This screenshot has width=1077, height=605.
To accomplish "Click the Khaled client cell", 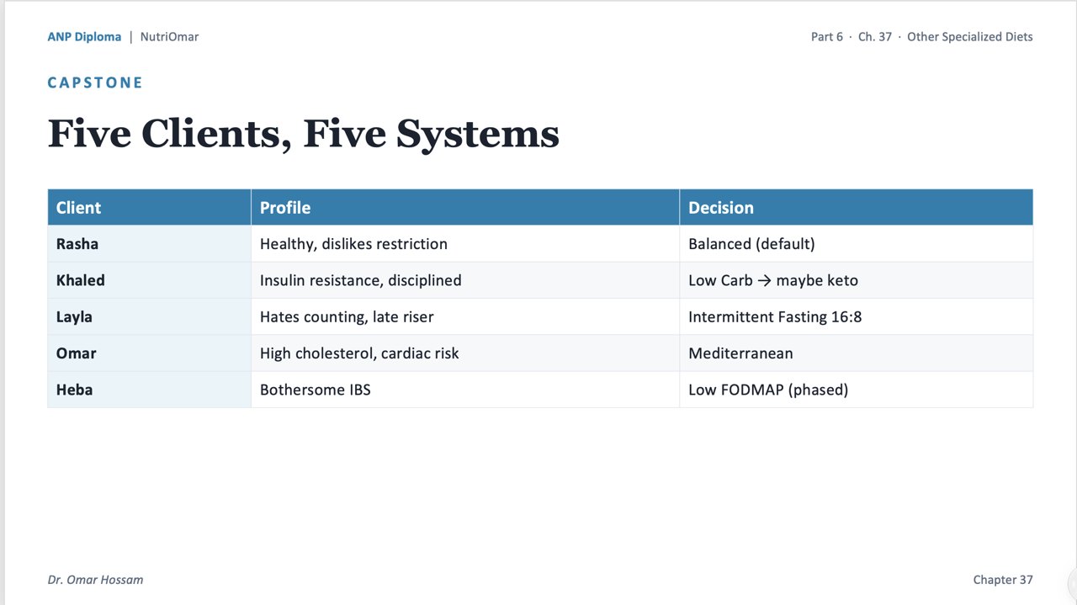I will (x=149, y=280).
